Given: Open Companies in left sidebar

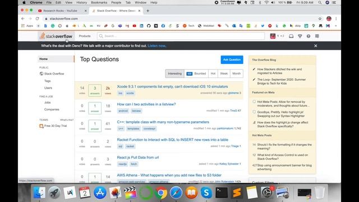Looking at the screenshot, I should pos(52,109).
